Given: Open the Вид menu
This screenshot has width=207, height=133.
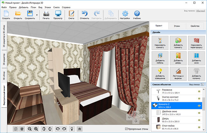Looking at the screenshot, I should [x=40, y=7].
